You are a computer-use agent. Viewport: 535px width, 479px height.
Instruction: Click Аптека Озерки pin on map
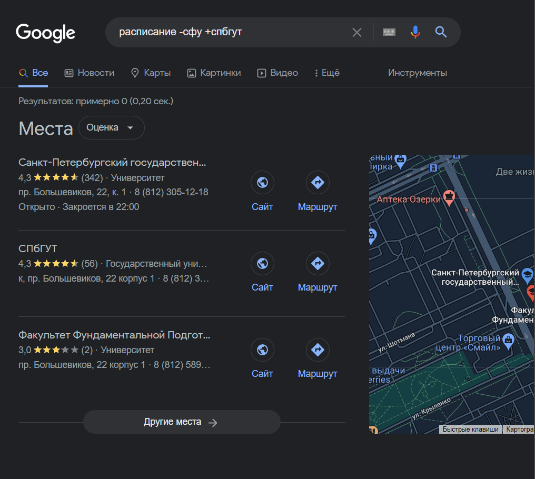[449, 197]
